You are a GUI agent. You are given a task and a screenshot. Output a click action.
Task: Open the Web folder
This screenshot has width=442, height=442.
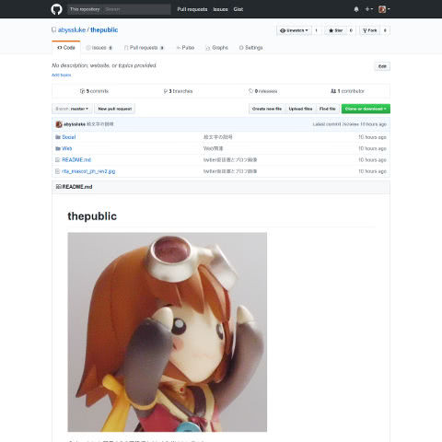pos(67,148)
